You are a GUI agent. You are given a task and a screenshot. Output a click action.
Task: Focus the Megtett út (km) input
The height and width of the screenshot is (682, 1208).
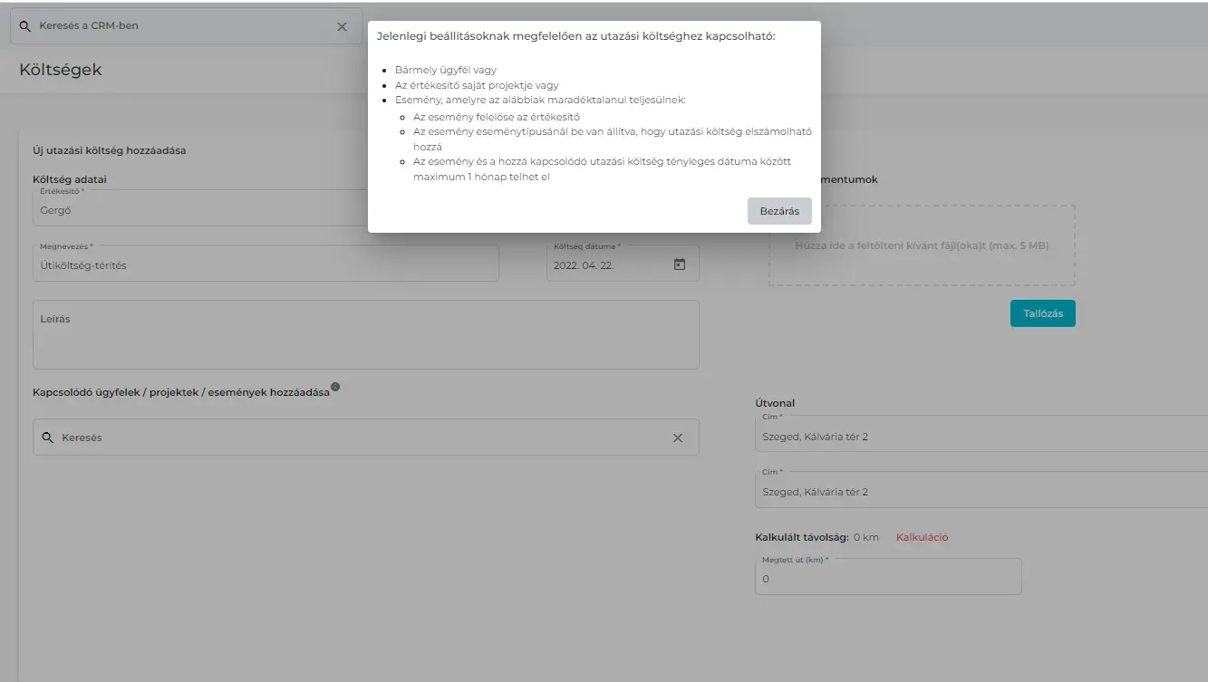(x=887, y=579)
